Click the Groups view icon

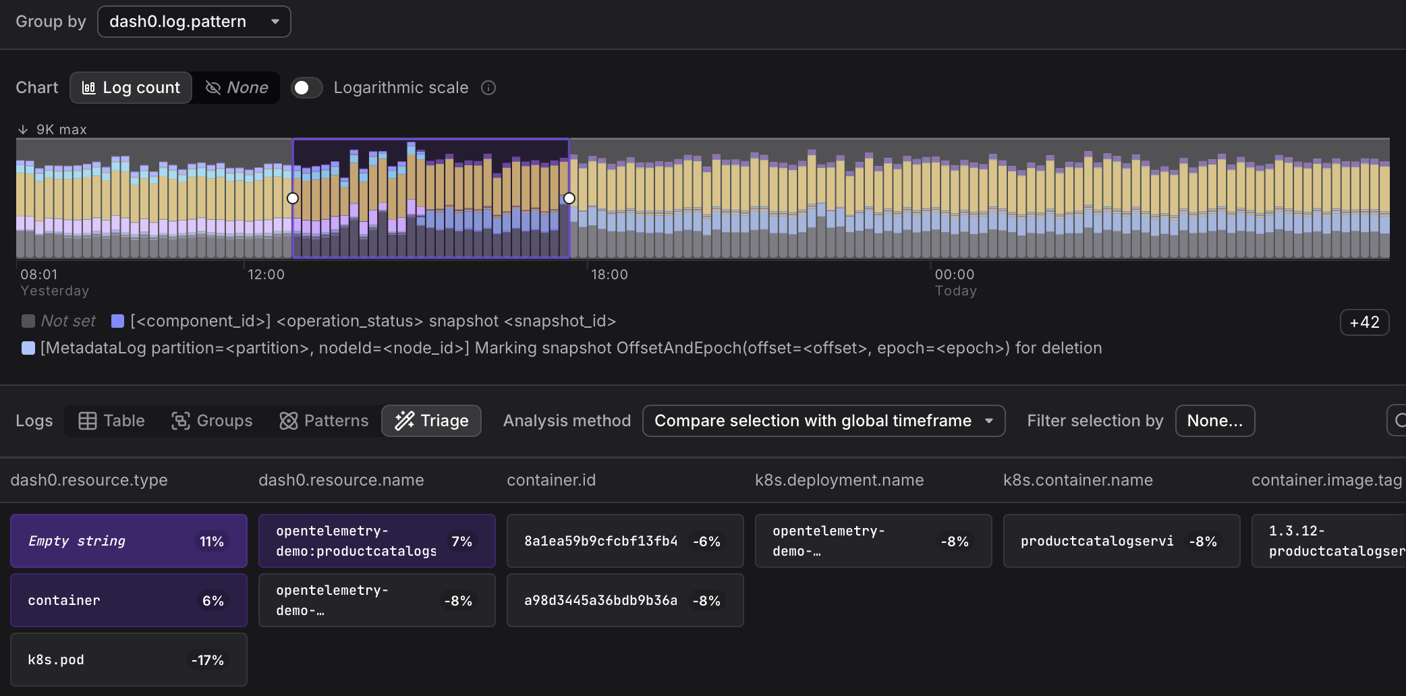[x=180, y=421]
